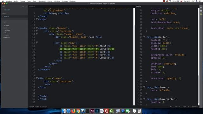The image size is (203, 114).
Task: Click the right editor vertical scrollbar
Action: pyautogui.click(x=199, y=56)
